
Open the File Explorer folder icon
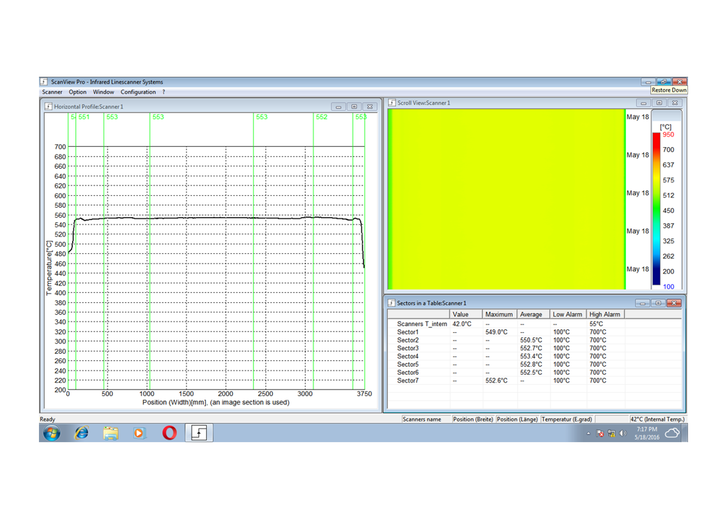[x=110, y=433]
